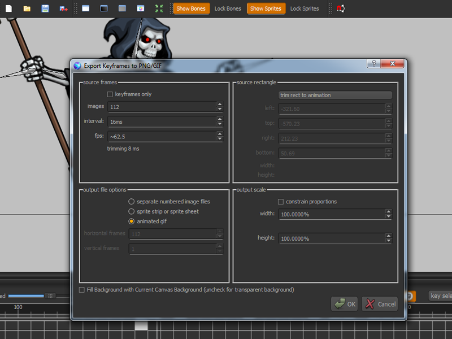This screenshot has width=452, height=339.
Task: Check constrain proportions in output scale
Action: coord(281,202)
